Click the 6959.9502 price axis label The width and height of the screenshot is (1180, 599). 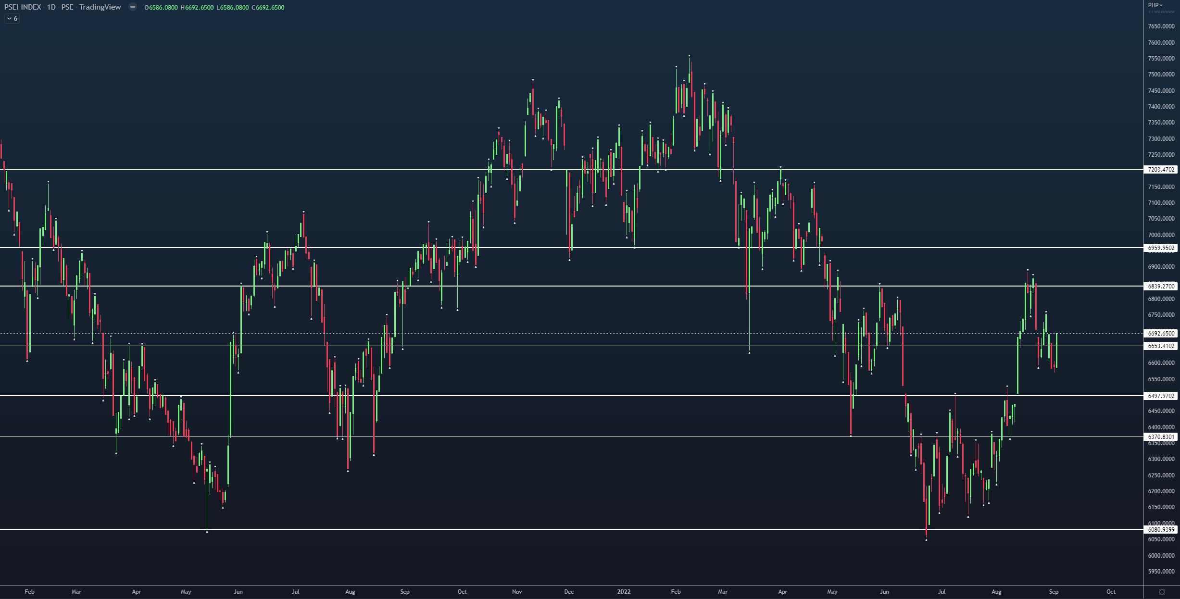1161,248
